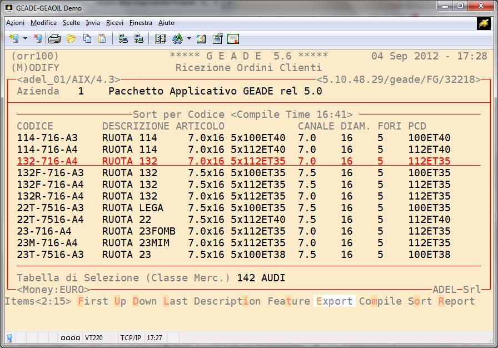The height and width of the screenshot is (348, 498).
Task: Expand the font size dropdown arrow
Action: point(189,39)
